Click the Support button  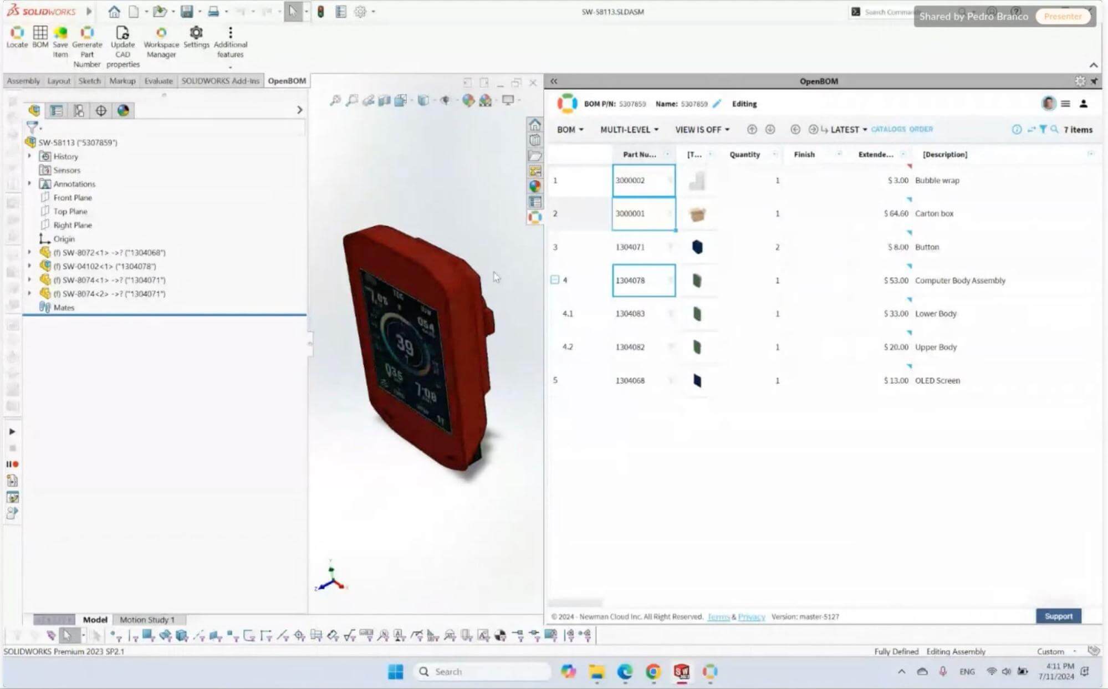coord(1058,616)
